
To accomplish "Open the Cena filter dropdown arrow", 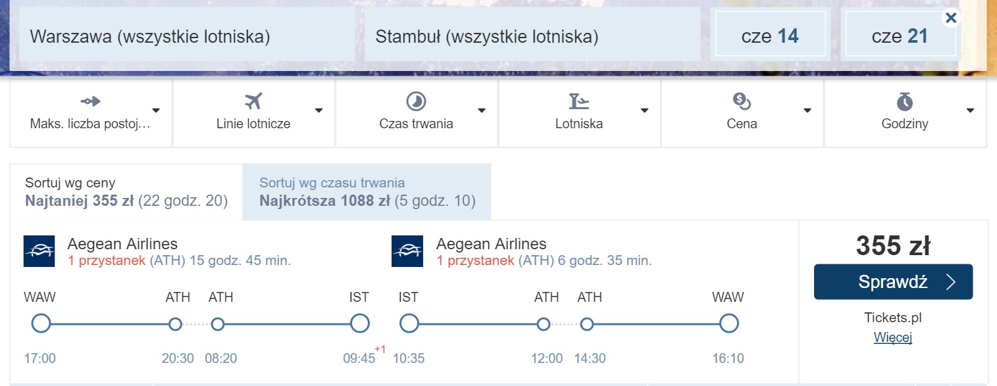I will tap(807, 110).
